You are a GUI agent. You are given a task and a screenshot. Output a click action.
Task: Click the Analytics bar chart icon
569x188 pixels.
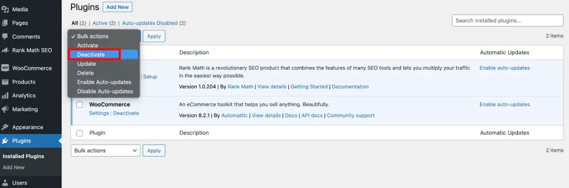coord(5,95)
